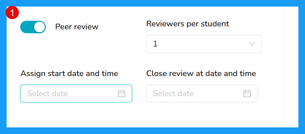Expand reviewers dropdown using the chevron arrow

point(252,44)
